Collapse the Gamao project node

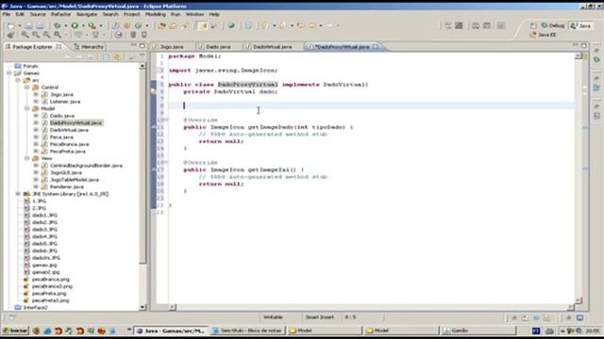[9, 73]
